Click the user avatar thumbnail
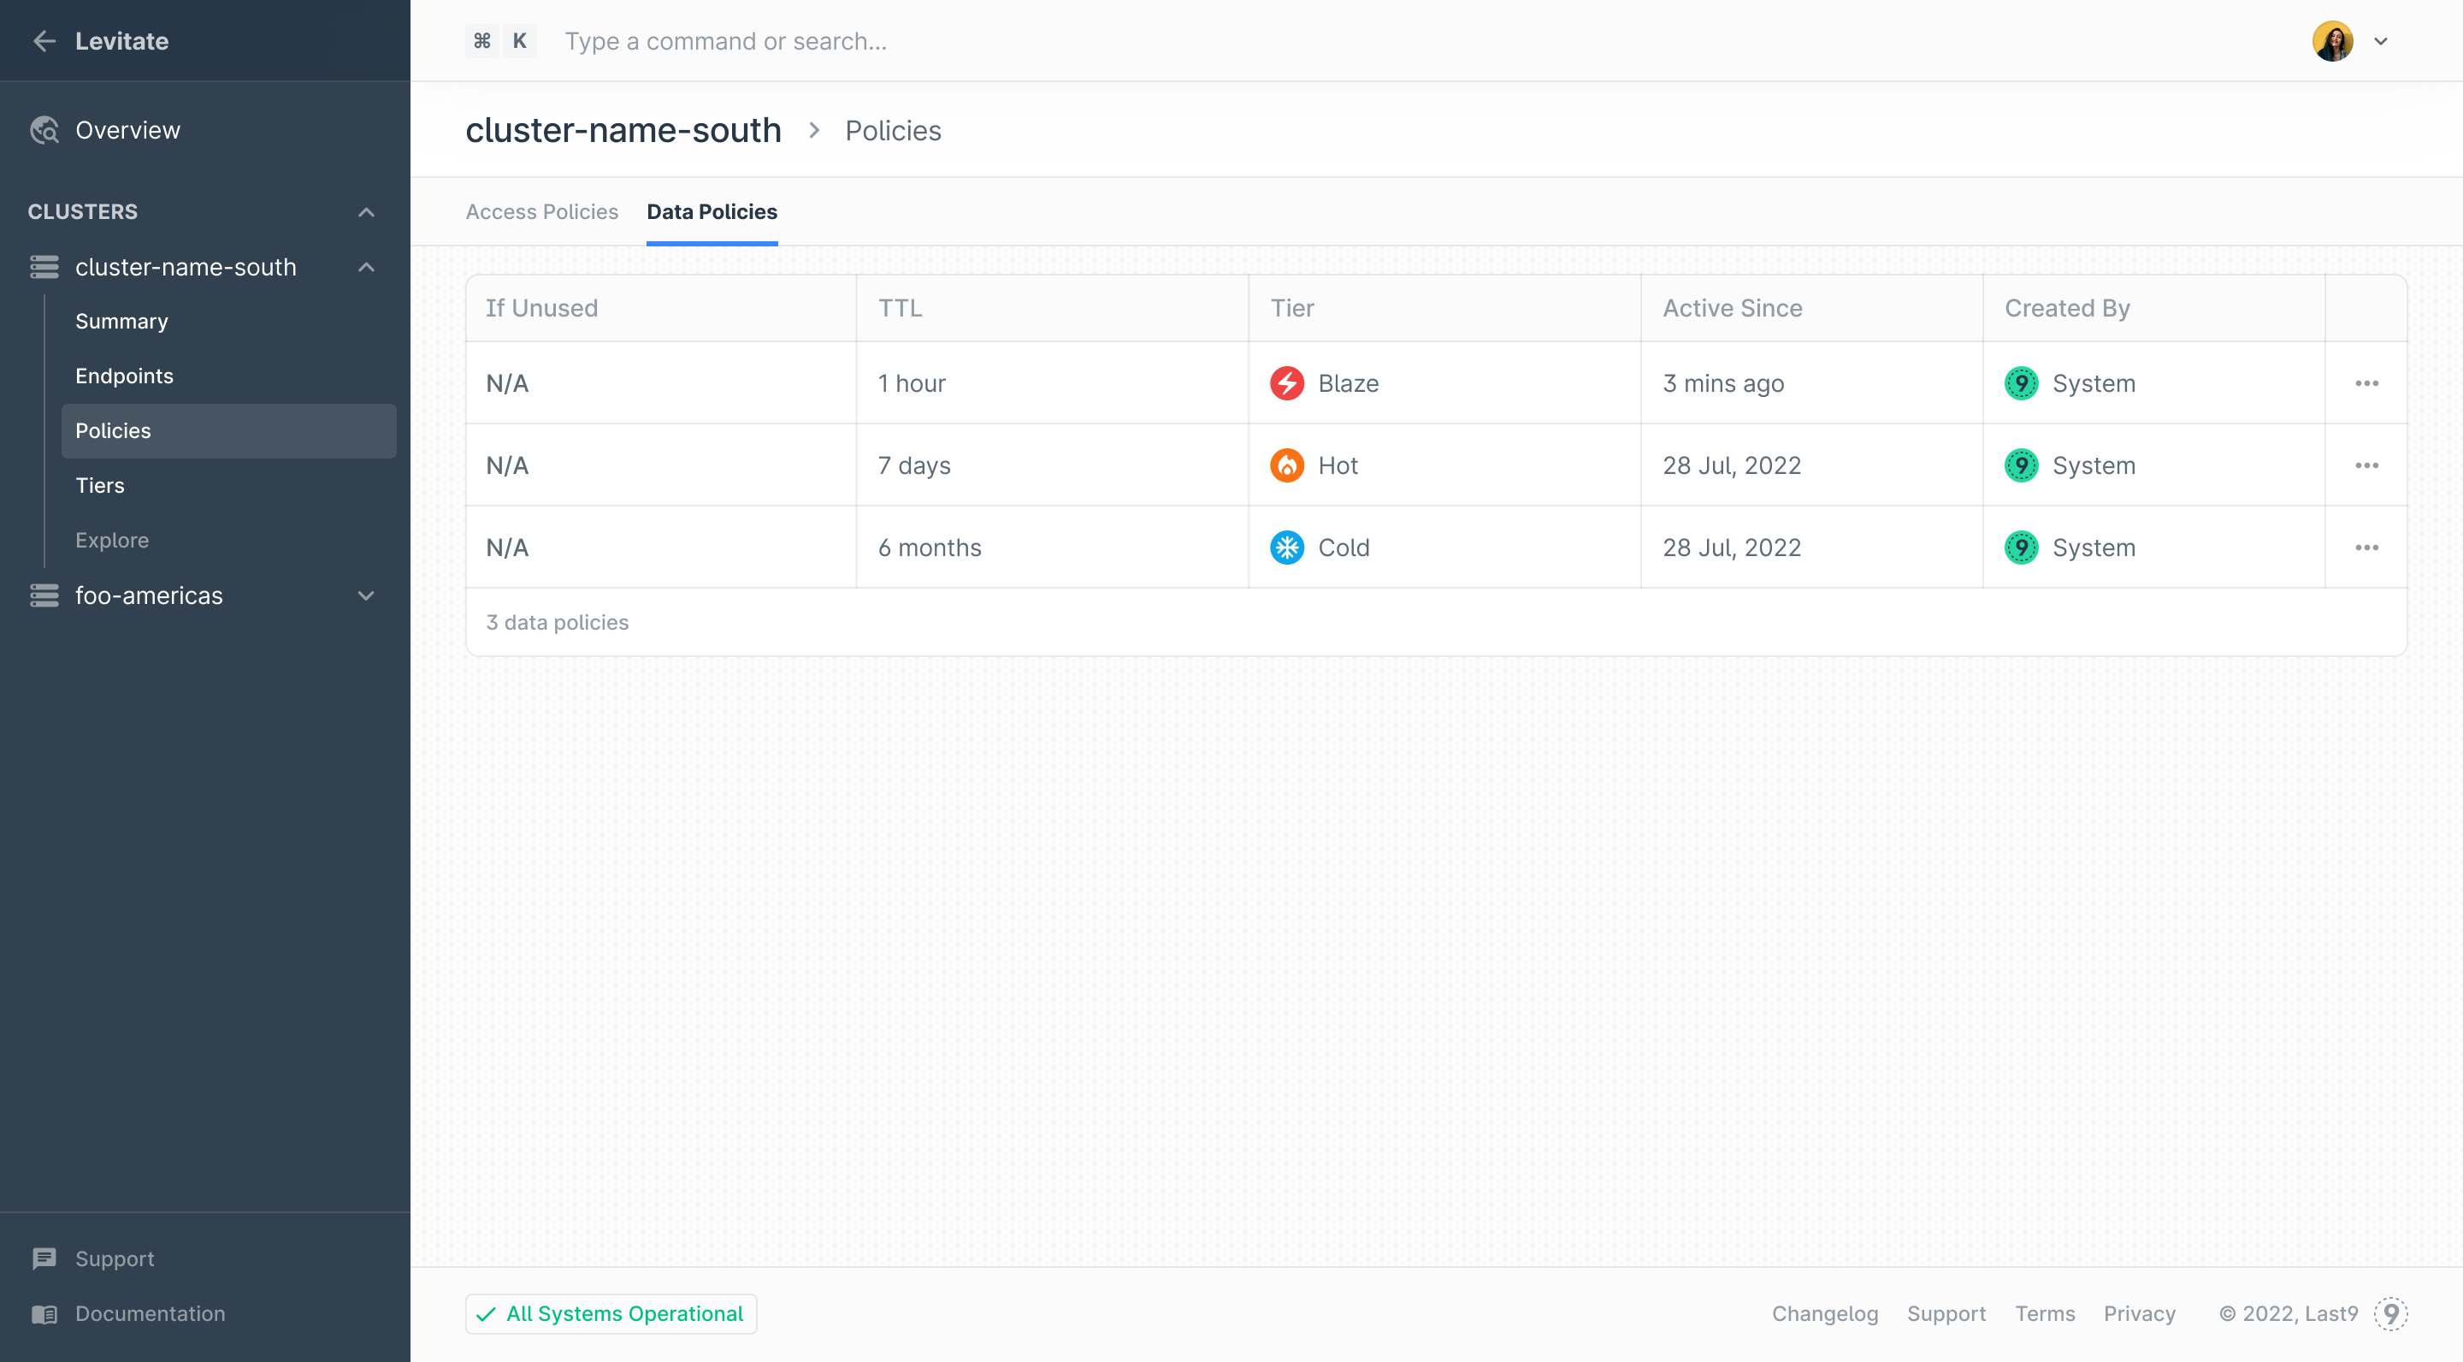Screen dimensions: 2463x1362 click(x=2332, y=41)
